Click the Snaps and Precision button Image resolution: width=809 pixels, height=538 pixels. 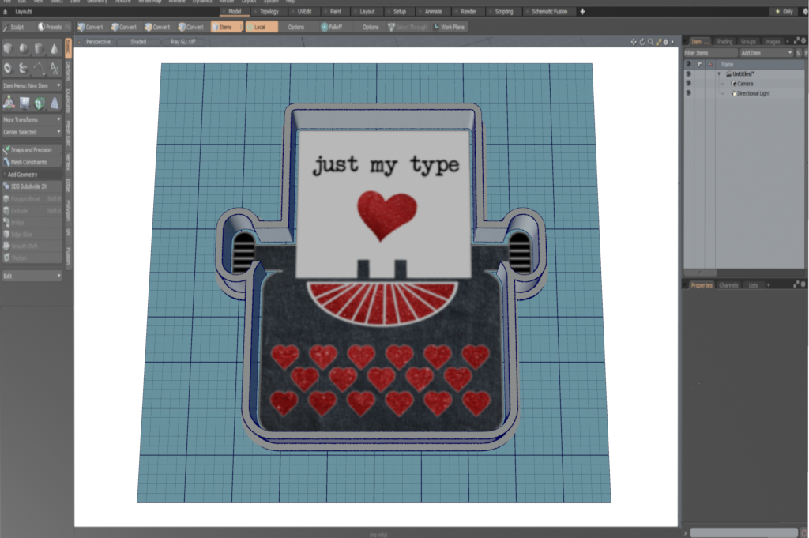[x=32, y=149]
